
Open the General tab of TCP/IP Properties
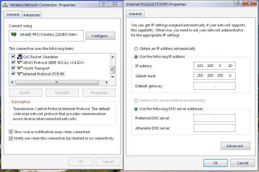(x=135, y=14)
